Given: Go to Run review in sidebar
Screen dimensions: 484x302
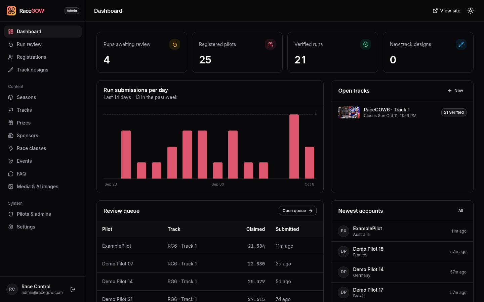Looking at the screenshot, I should point(43,44).
